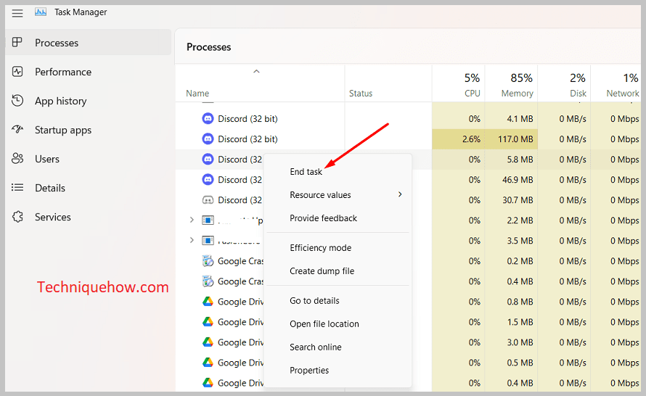Click Google Drive icon in 0.5 MB row

click(x=208, y=362)
